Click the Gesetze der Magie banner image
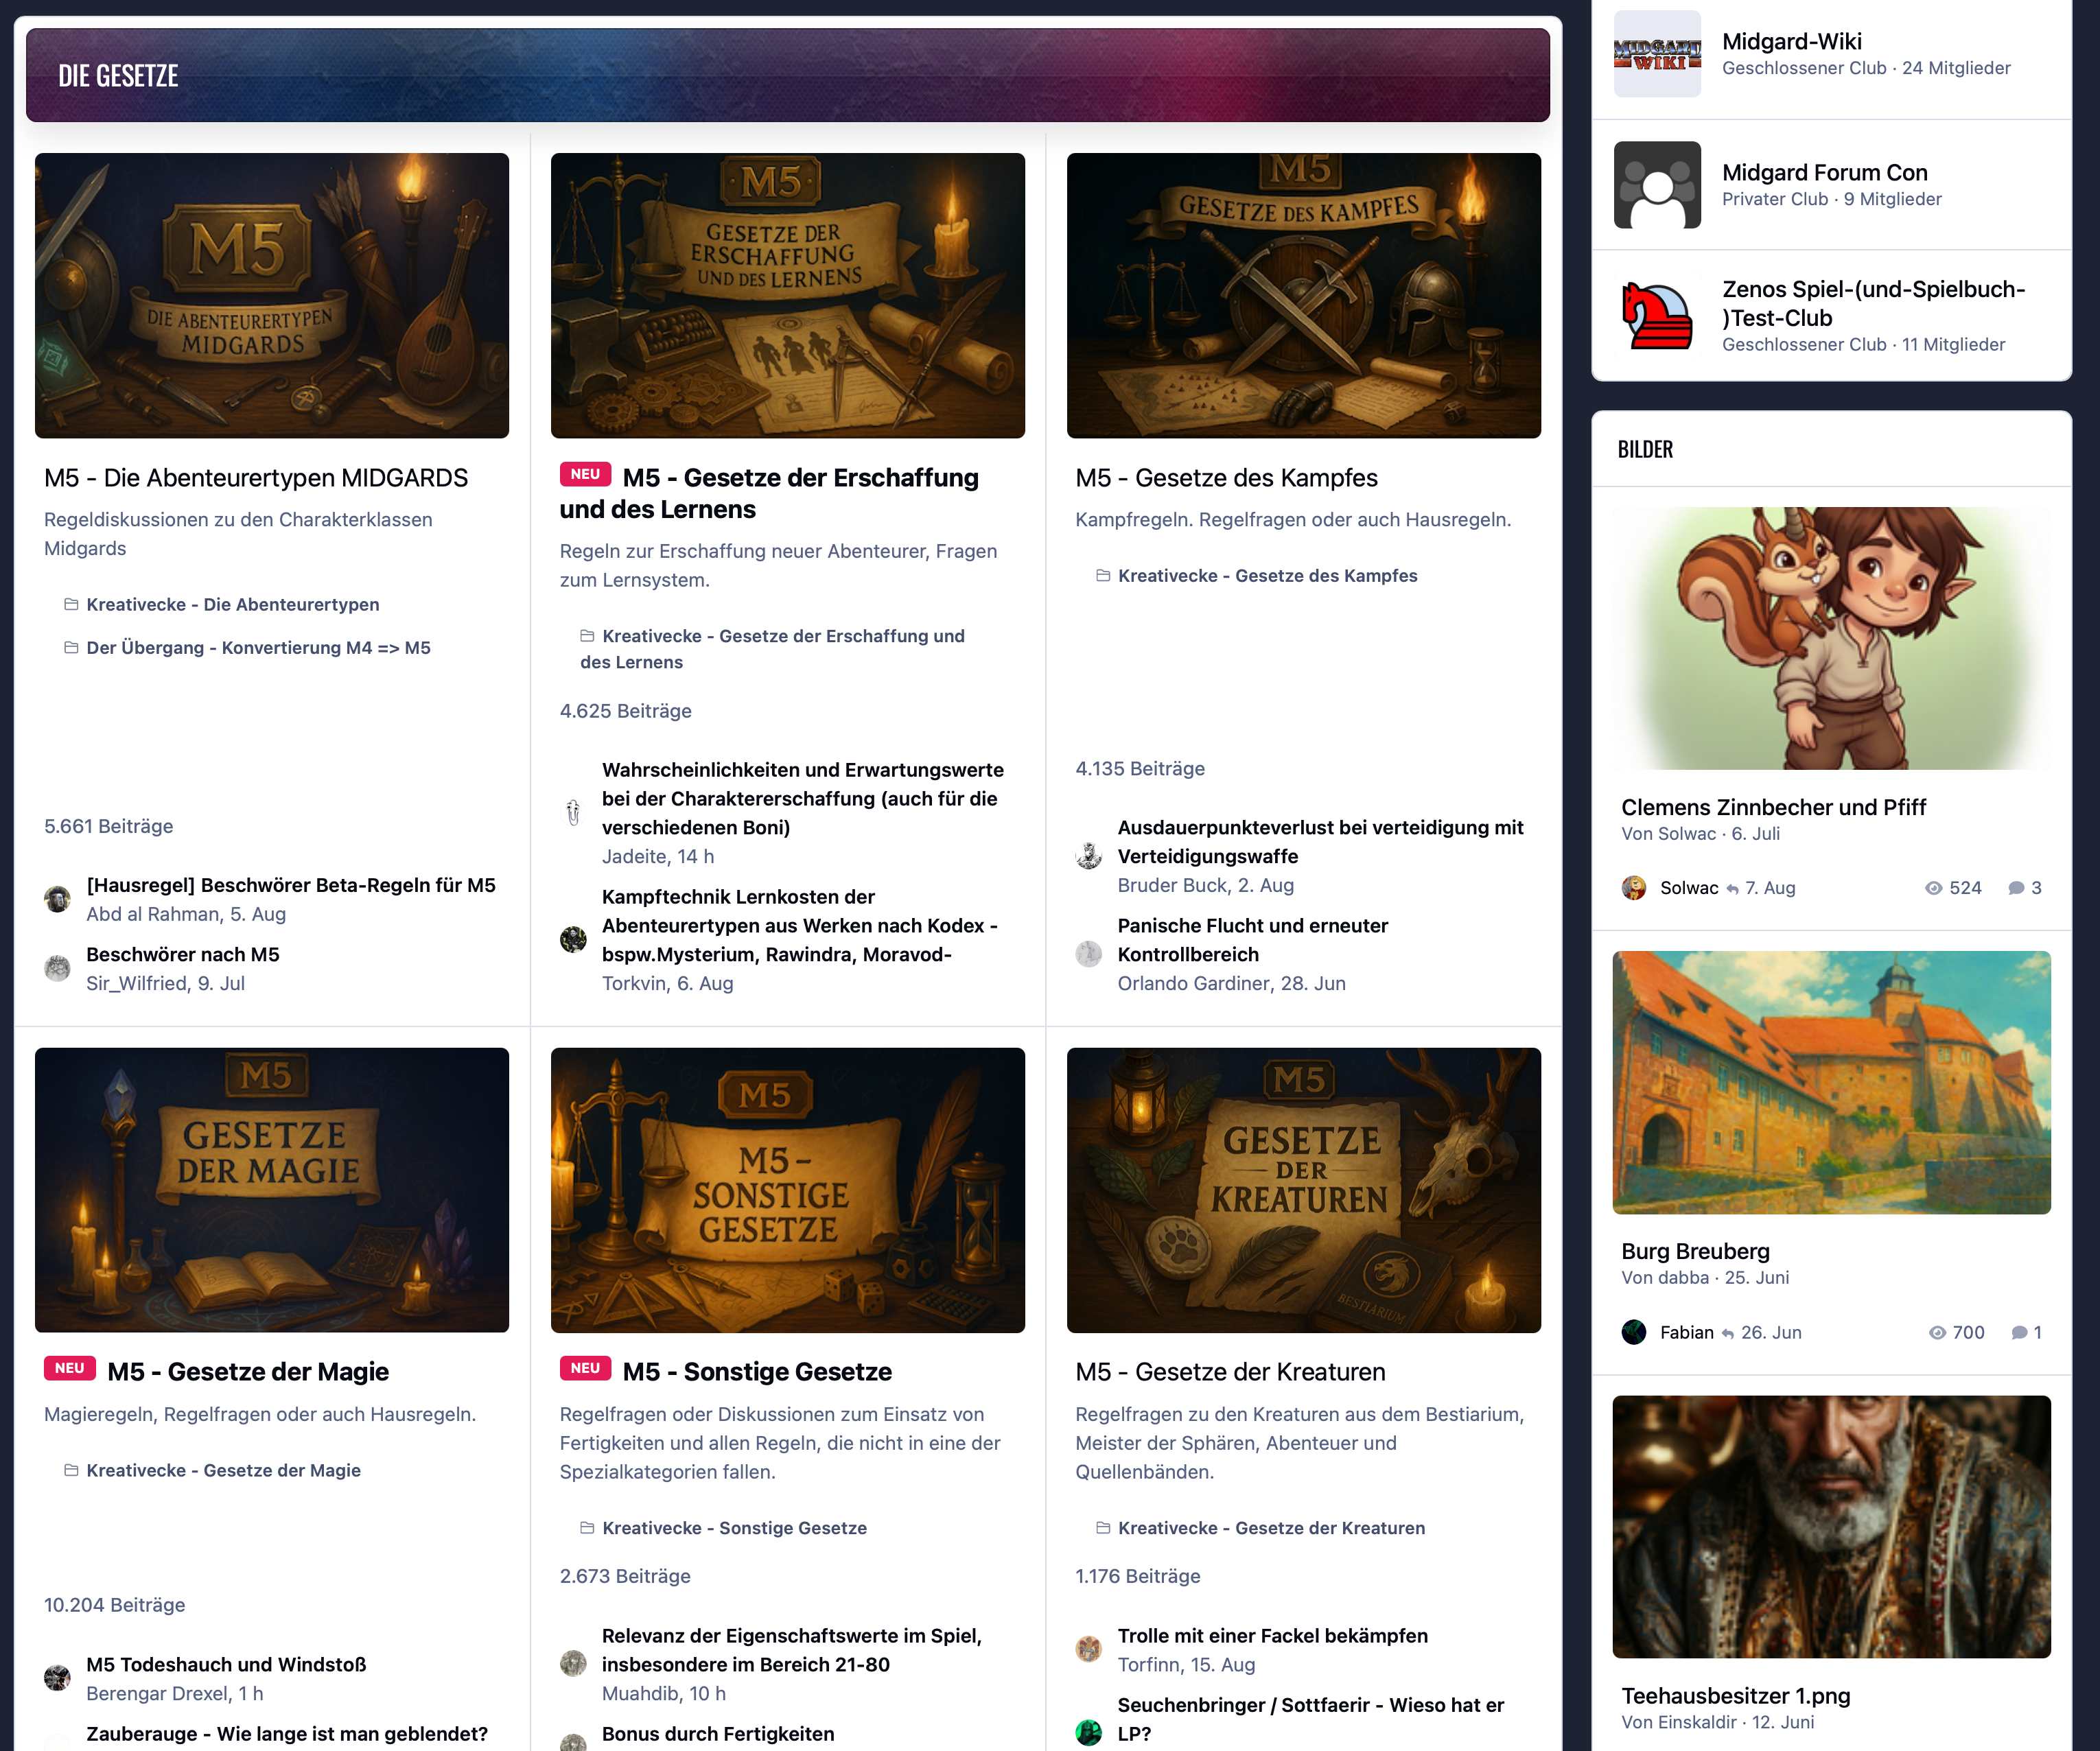 pos(272,1190)
